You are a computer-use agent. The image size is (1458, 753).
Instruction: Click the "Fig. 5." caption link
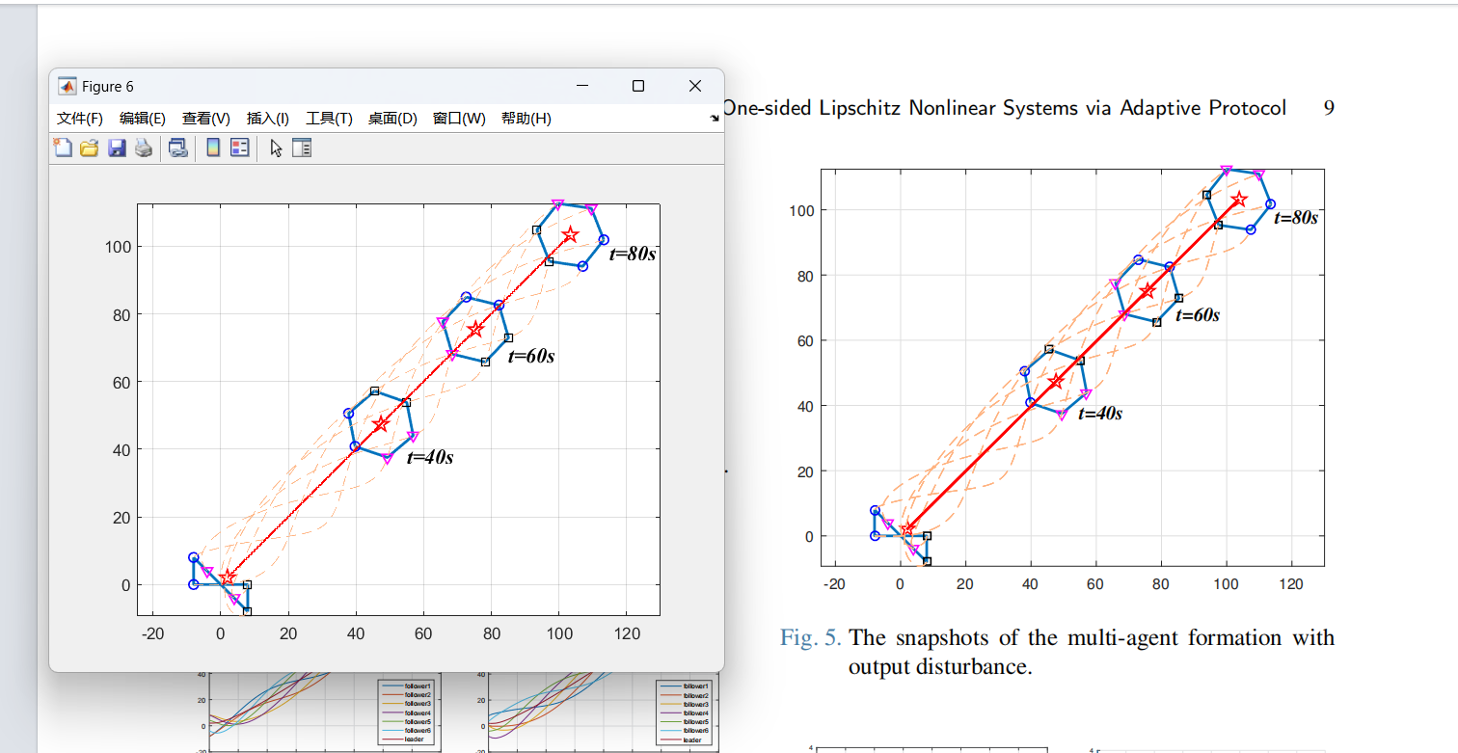pos(810,638)
